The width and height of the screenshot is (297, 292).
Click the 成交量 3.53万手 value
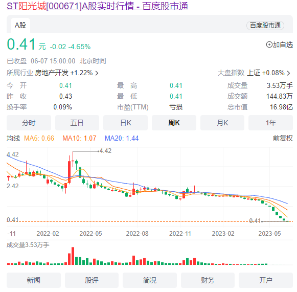click(x=280, y=85)
